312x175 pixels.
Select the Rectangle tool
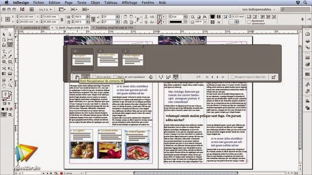(x=10, y=62)
